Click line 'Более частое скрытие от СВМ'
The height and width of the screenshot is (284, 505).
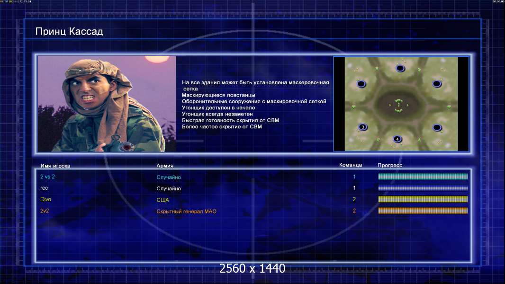(222, 127)
